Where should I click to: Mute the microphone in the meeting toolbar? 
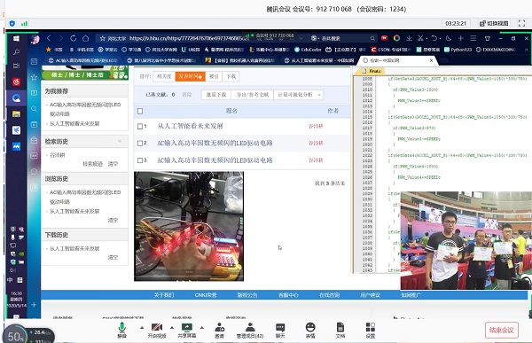121,327
